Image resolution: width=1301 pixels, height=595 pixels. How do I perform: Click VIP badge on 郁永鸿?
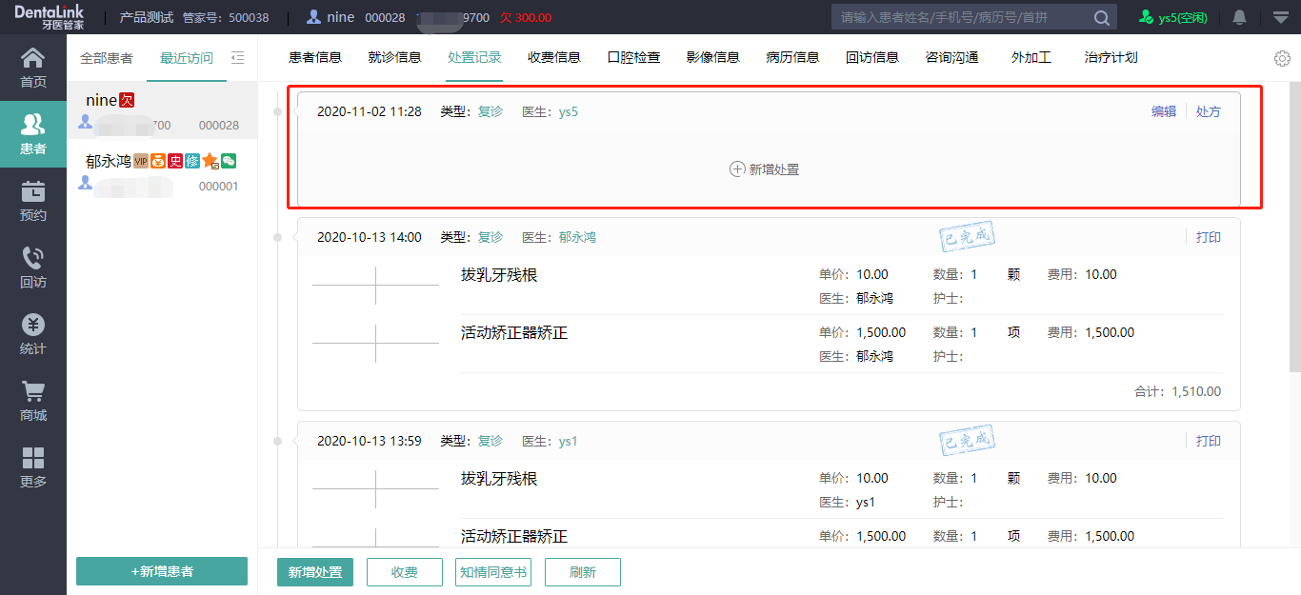(x=141, y=161)
